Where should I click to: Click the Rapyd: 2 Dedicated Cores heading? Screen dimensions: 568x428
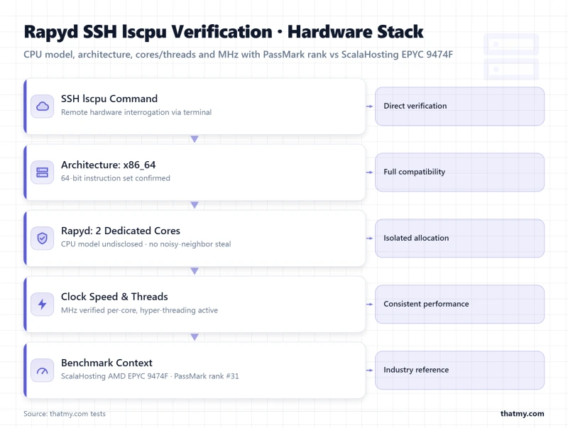(121, 231)
